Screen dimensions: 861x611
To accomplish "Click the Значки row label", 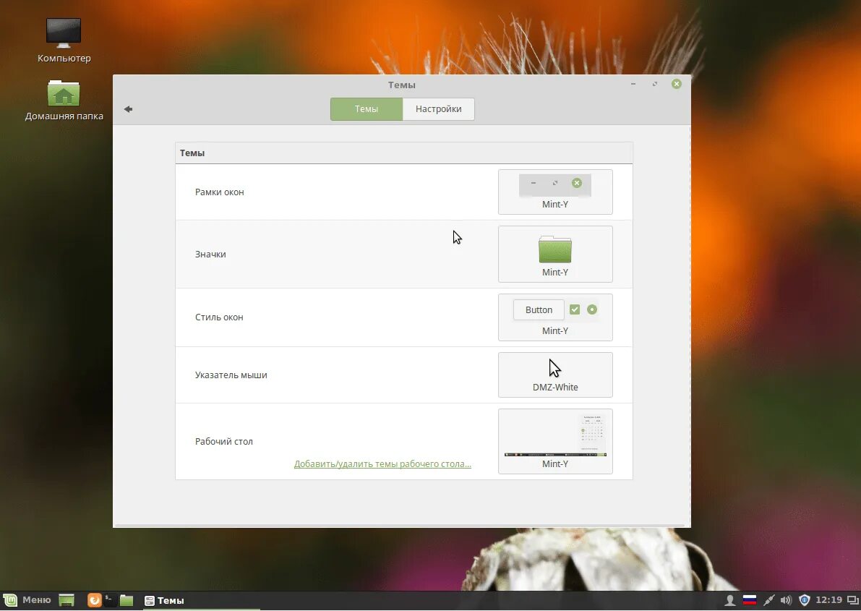I will (210, 254).
